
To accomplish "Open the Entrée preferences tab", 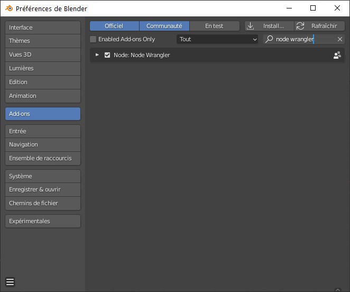I will [43, 131].
